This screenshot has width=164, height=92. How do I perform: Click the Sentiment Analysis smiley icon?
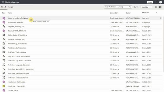(x=4, y=73)
